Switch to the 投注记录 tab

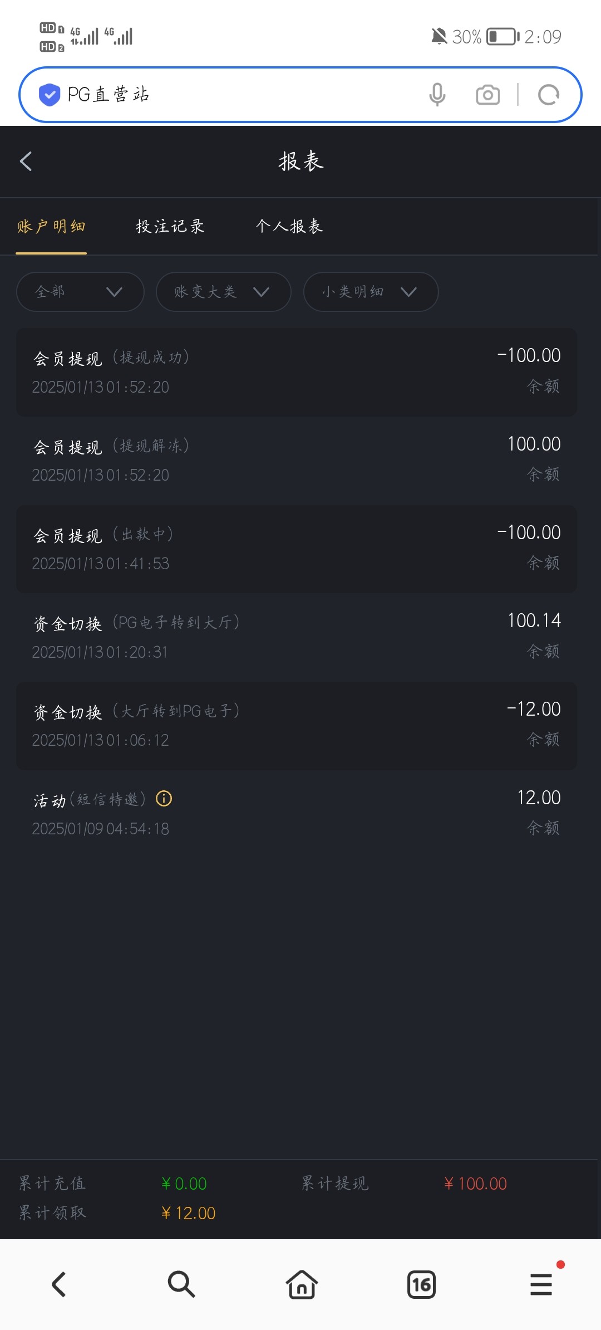[x=170, y=227]
